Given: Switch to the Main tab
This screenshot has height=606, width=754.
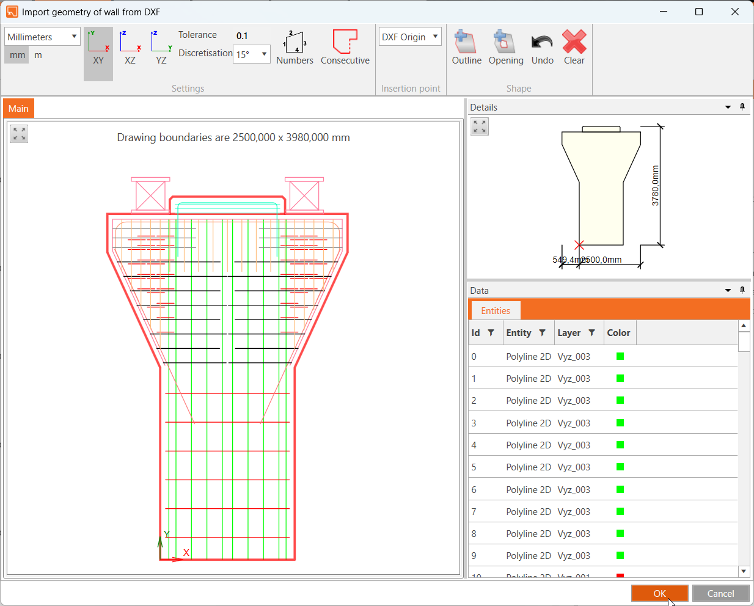Looking at the screenshot, I should point(18,109).
